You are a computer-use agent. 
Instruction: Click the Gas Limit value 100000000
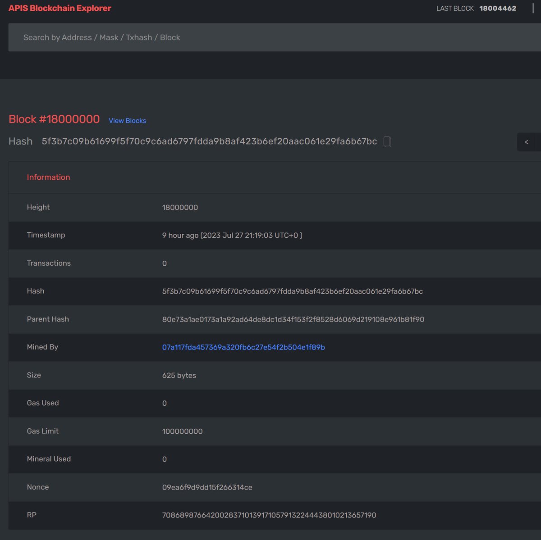[x=183, y=431]
